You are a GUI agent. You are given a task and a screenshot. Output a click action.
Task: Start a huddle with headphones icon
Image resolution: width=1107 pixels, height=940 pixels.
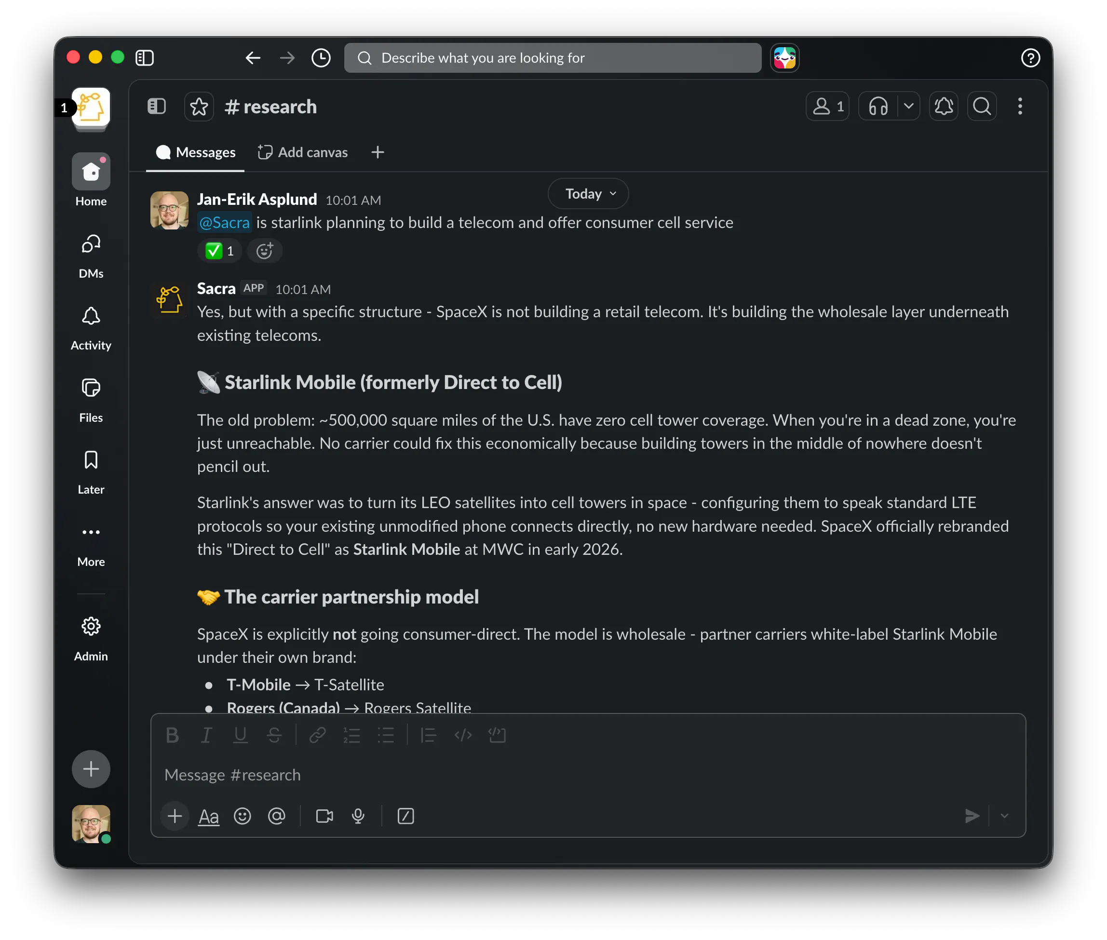tap(878, 106)
